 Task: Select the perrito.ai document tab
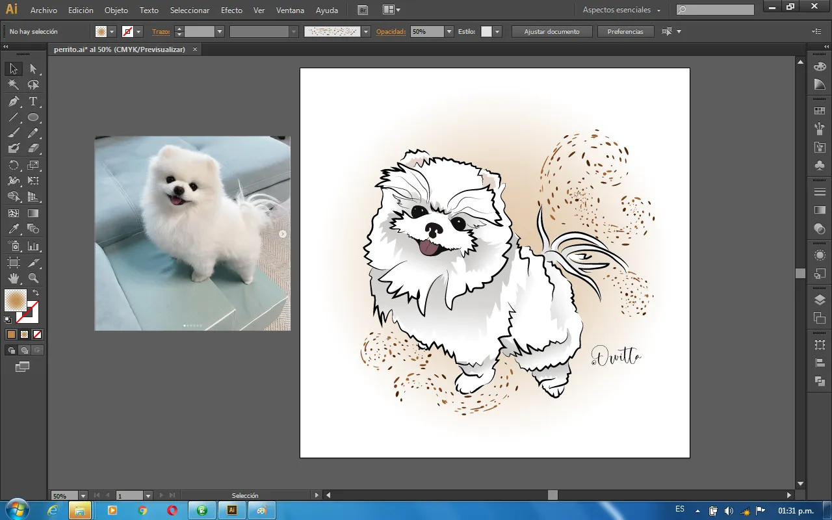coord(119,49)
